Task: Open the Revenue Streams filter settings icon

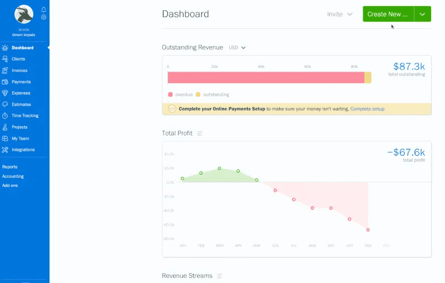Action: click(x=220, y=276)
